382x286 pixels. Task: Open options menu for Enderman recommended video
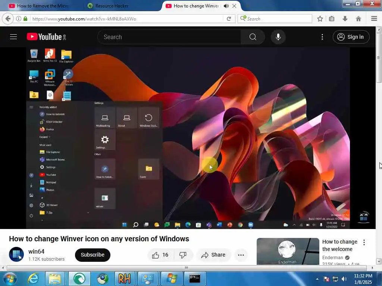pos(364,242)
